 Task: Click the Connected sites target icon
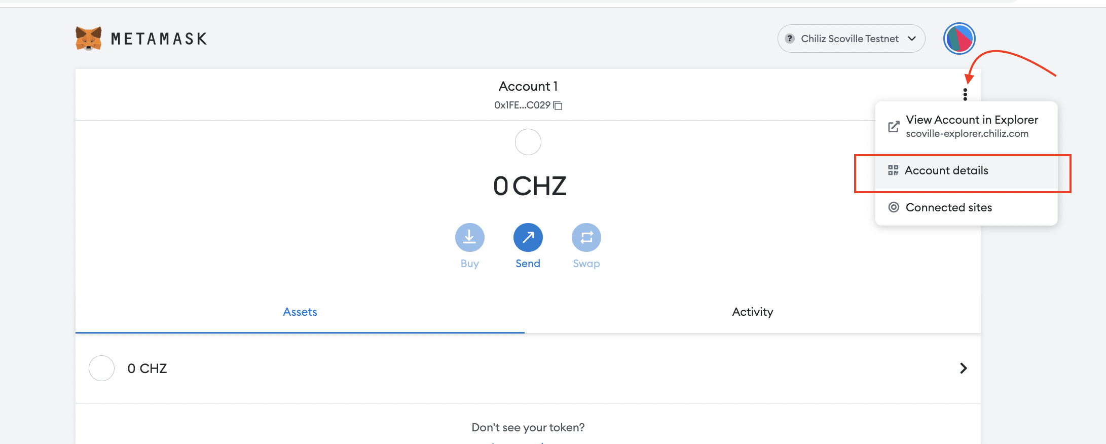click(x=894, y=207)
